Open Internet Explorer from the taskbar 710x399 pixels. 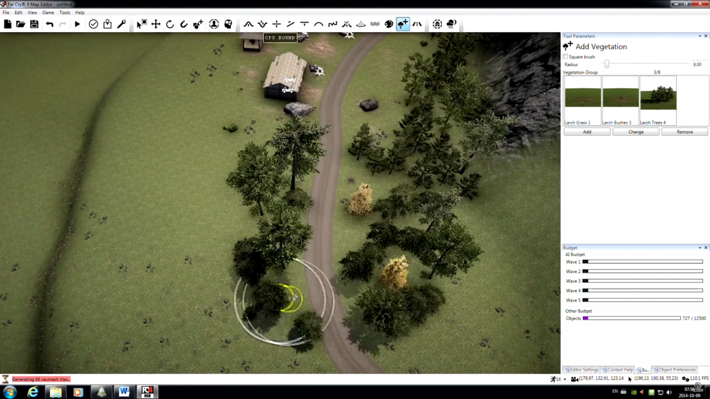[x=33, y=392]
